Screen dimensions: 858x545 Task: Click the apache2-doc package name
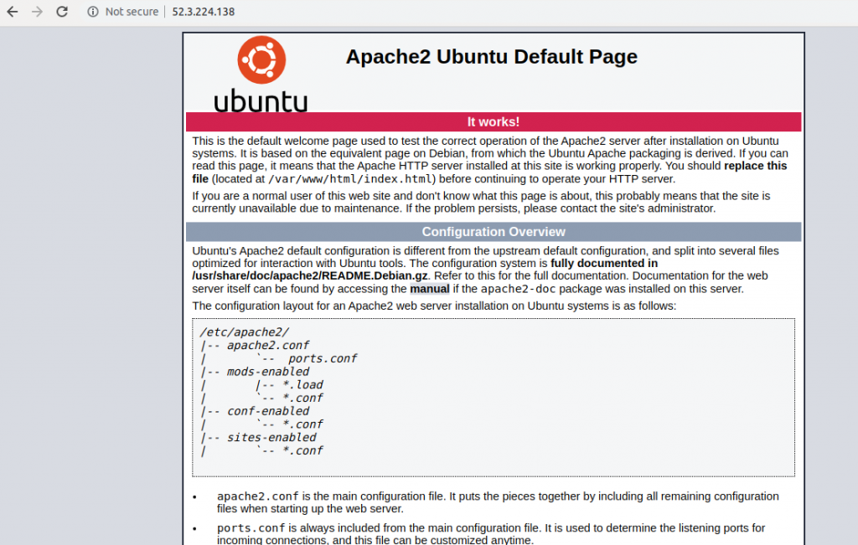[x=518, y=289]
